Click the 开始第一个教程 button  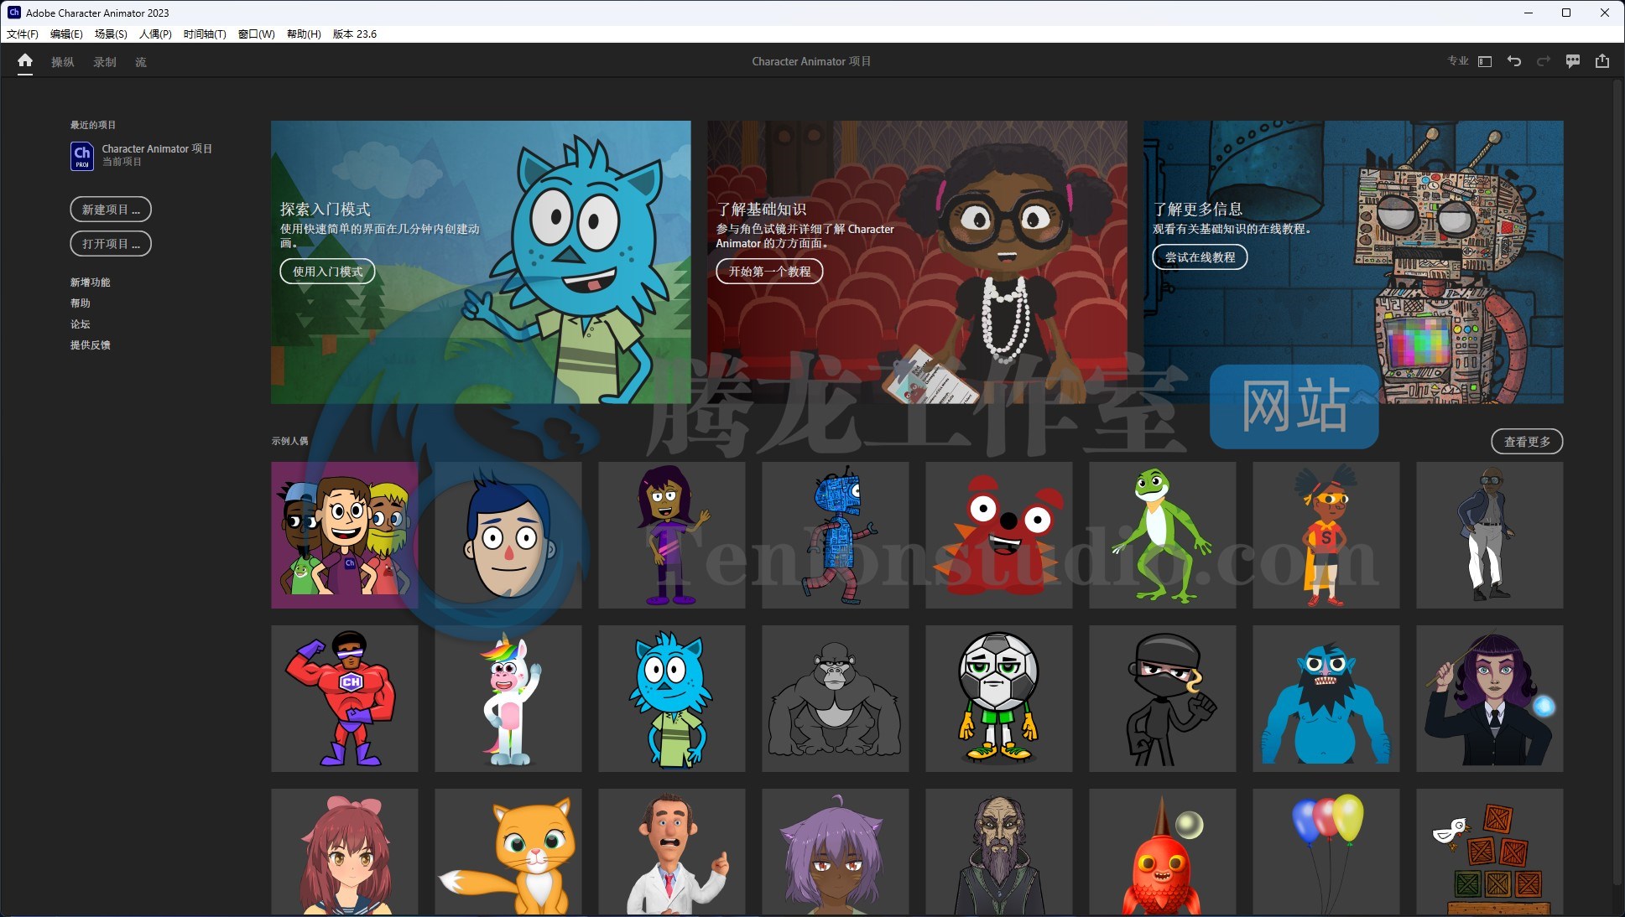pyautogui.click(x=769, y=272)
